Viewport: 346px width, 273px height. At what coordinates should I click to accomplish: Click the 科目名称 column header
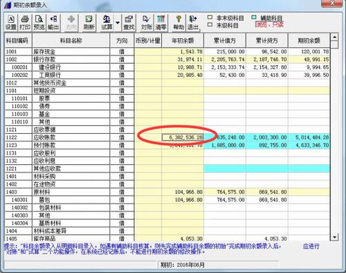tap(71, 41)
